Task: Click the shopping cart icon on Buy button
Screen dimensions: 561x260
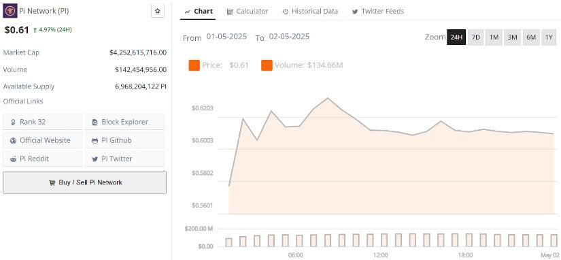Action: [52, 182]
